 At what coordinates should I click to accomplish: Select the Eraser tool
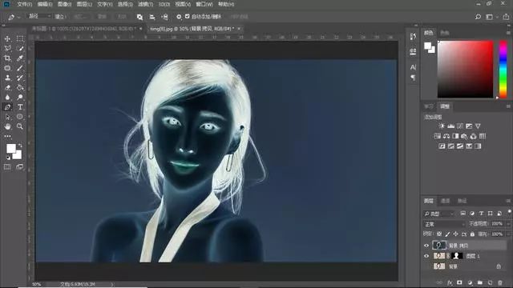7,87
